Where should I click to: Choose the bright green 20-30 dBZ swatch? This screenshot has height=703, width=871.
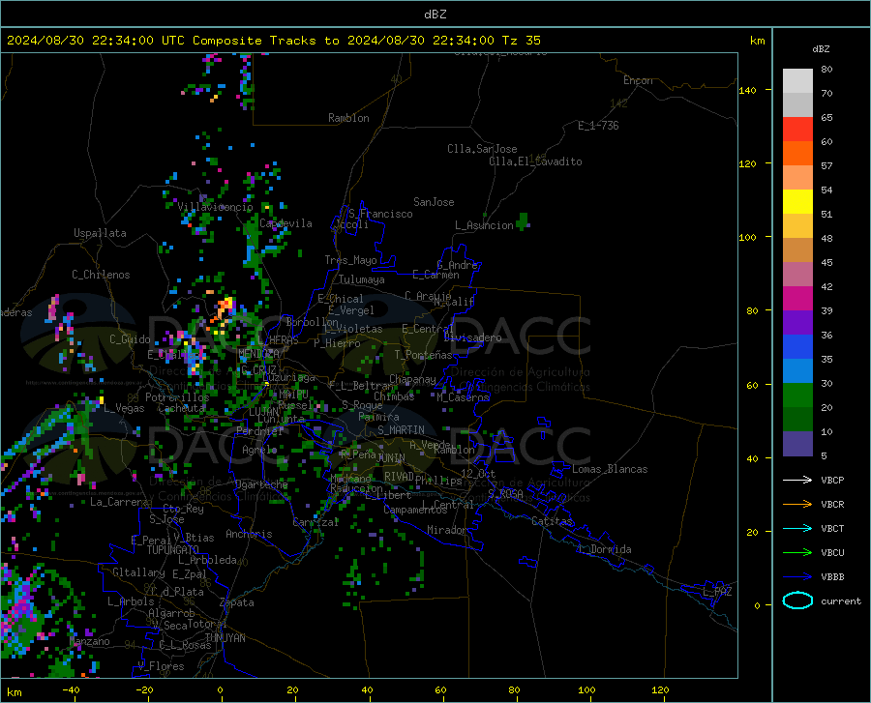(x=797, y=395)
